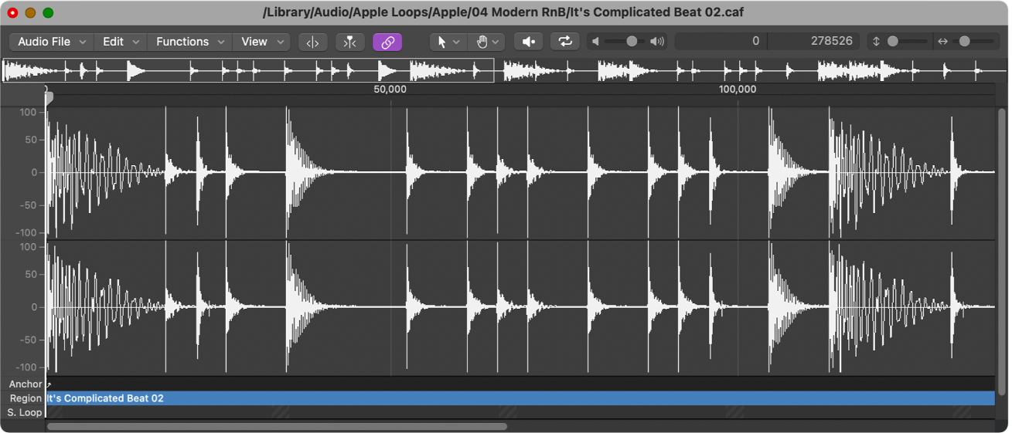Click the Anchor row label

[26, 384]
